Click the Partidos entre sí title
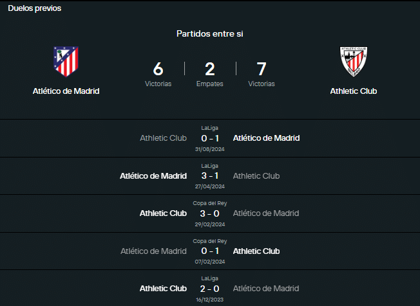Image resolution: width=420 pixels, height=306 pixels. 210,33
